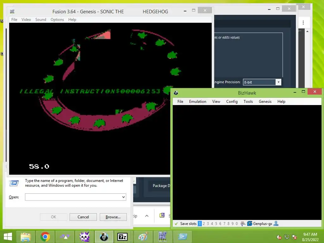Click controller icon in BizHawk status bar

tap(243, 224)
